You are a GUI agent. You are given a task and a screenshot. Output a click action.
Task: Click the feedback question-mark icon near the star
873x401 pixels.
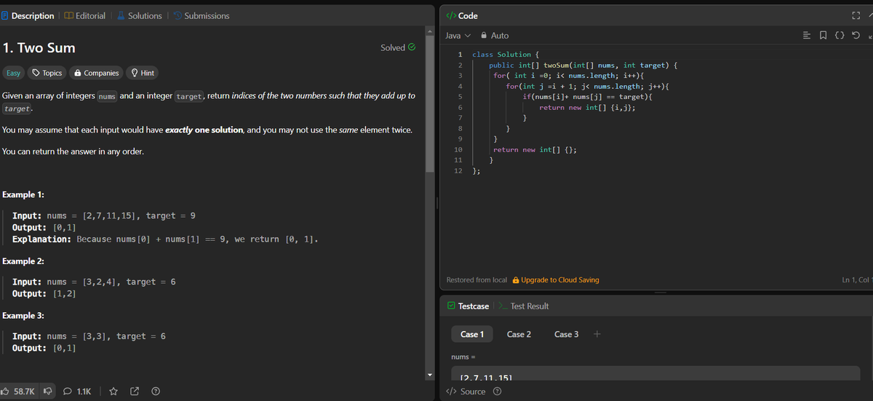[155, 392]
